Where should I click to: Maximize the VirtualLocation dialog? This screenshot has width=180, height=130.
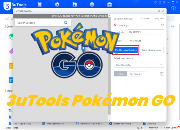pyautogui.click(x=159, y=11)
